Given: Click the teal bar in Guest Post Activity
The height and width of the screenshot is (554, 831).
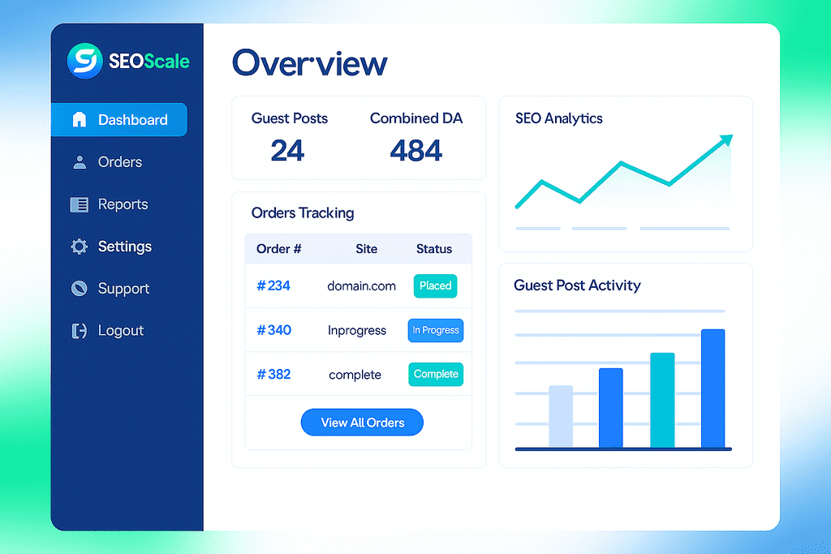Looking at the screenshot, I should tap(662, 400).
